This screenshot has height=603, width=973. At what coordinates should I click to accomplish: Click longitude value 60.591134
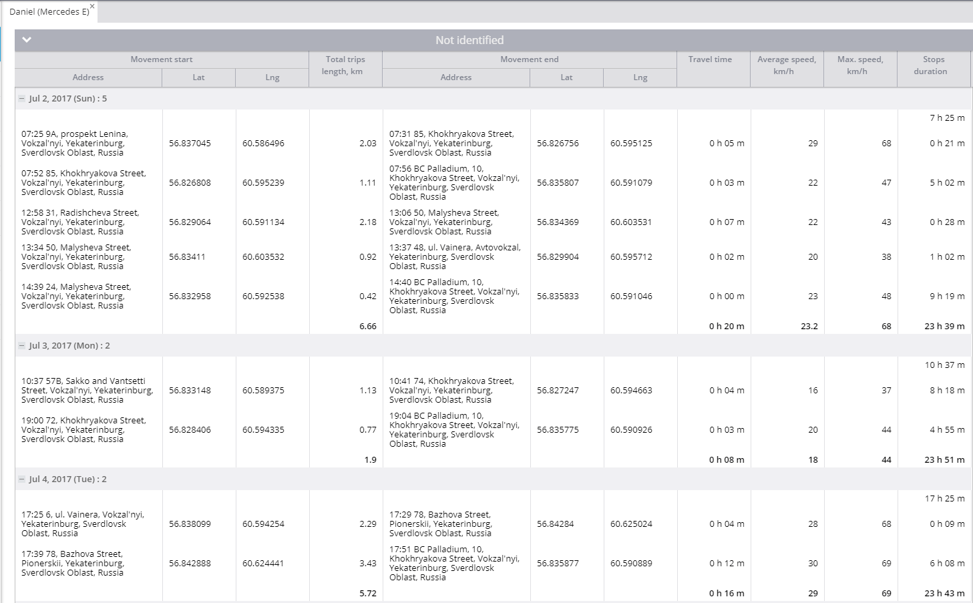point(263,222)
